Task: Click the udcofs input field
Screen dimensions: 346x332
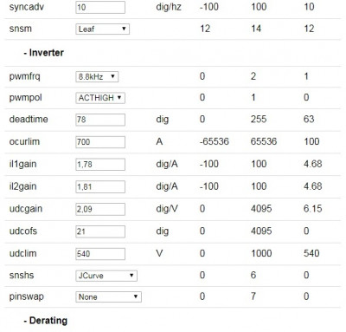Action: (x=100, y=231)
